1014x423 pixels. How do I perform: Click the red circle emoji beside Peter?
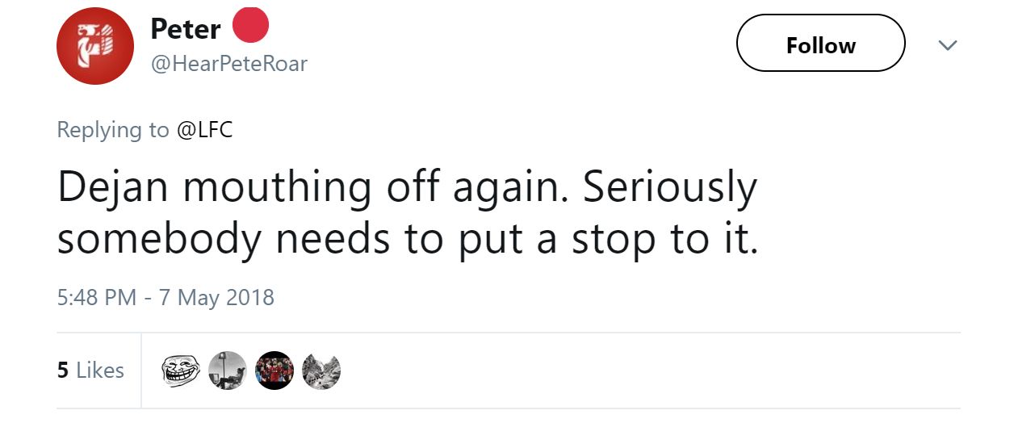pos(250,26)
